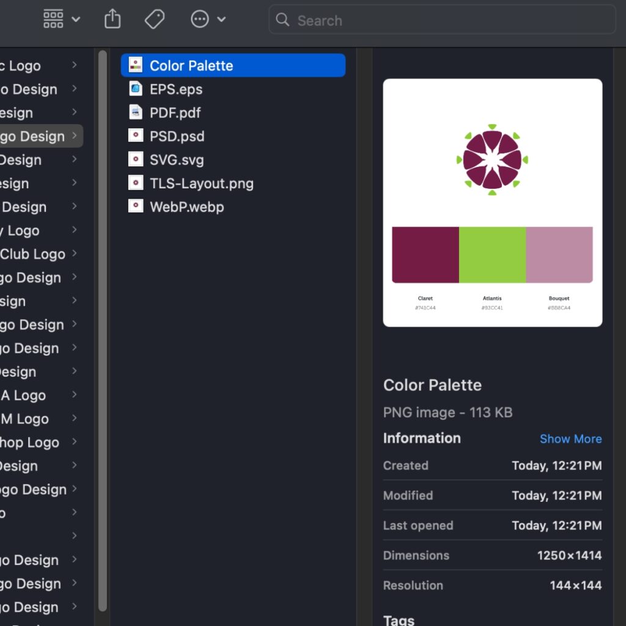
Task: Click the Atlantis green swatch in preview
Action: pyautogui.click(x=492, y=255)
